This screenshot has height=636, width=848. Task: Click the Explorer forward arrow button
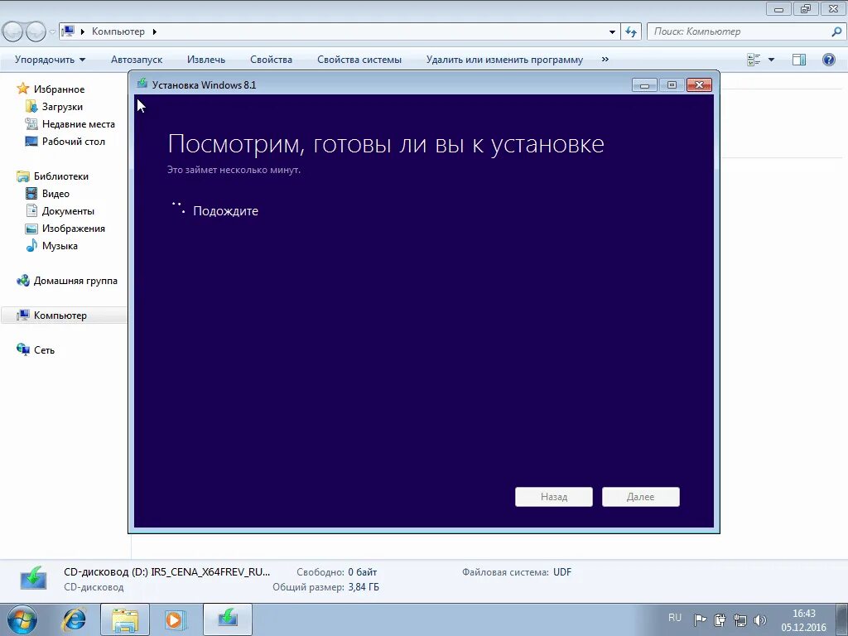coord(36,32)
